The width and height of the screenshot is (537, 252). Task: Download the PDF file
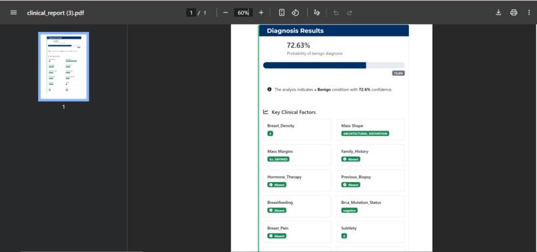click(498, 13)
